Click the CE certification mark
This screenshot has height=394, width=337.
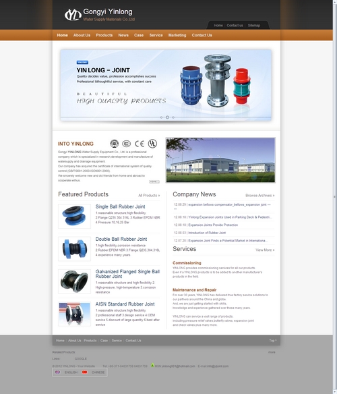click(140, 144)
